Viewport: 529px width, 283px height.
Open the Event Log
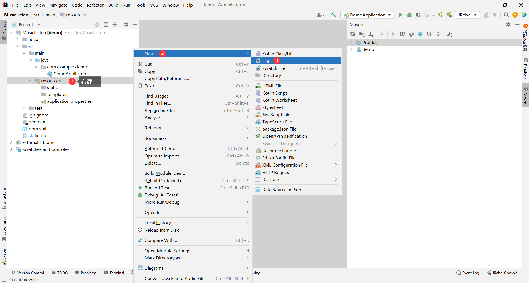468,273
